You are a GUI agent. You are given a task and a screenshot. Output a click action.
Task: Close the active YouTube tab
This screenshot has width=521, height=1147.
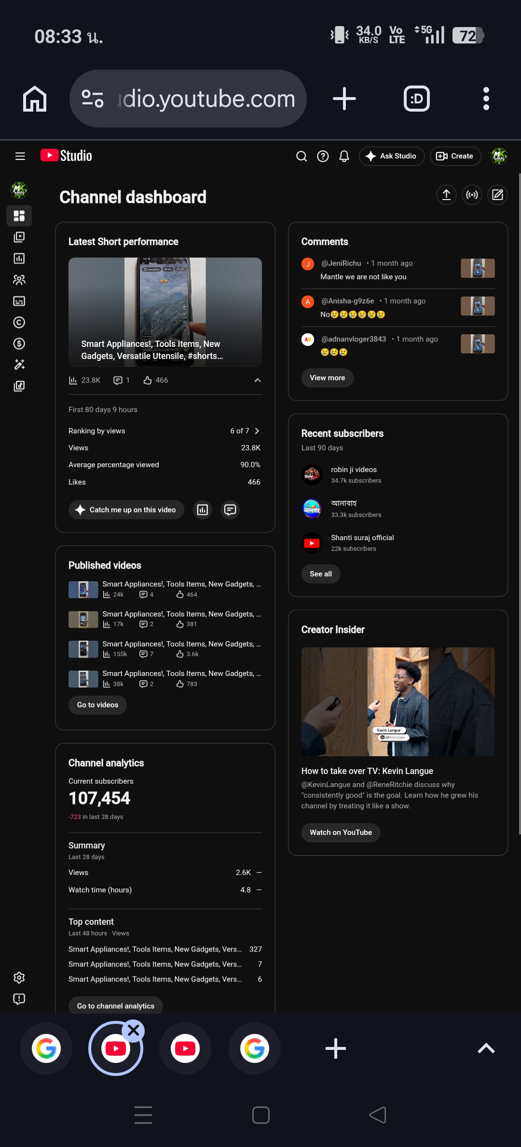pyautogui.click(x=134, y=1031)
